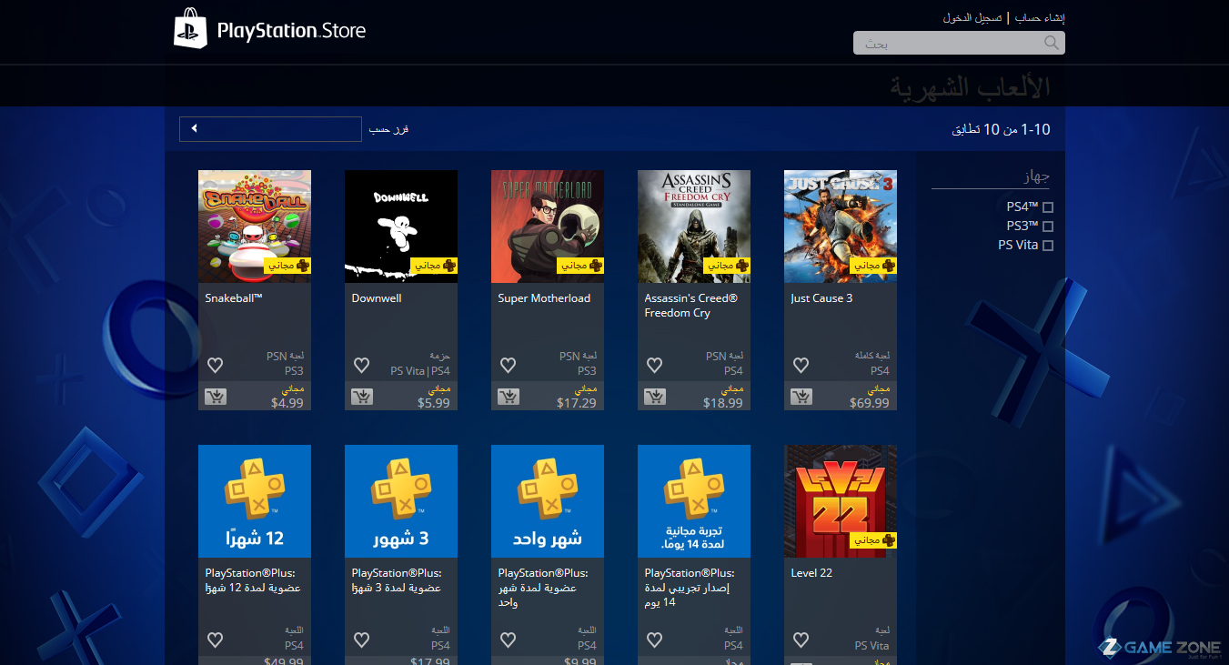Open the sort-by dropdown box
The width and height of the screenshot is (1229, 665).
(x=270, y=129)
